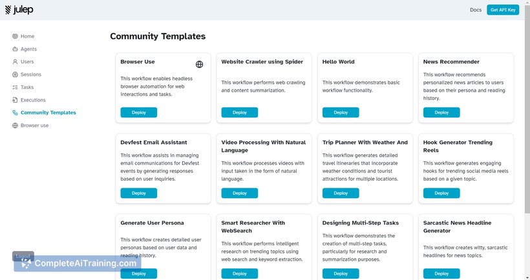The height and width of the screenshot is (280, 530).
Task: Deploy the Designing Multi-Step Tasks template
Action: (341, 274)
